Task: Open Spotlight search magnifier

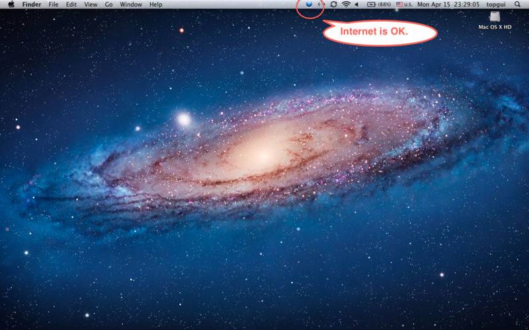Action: coord(518,5)
